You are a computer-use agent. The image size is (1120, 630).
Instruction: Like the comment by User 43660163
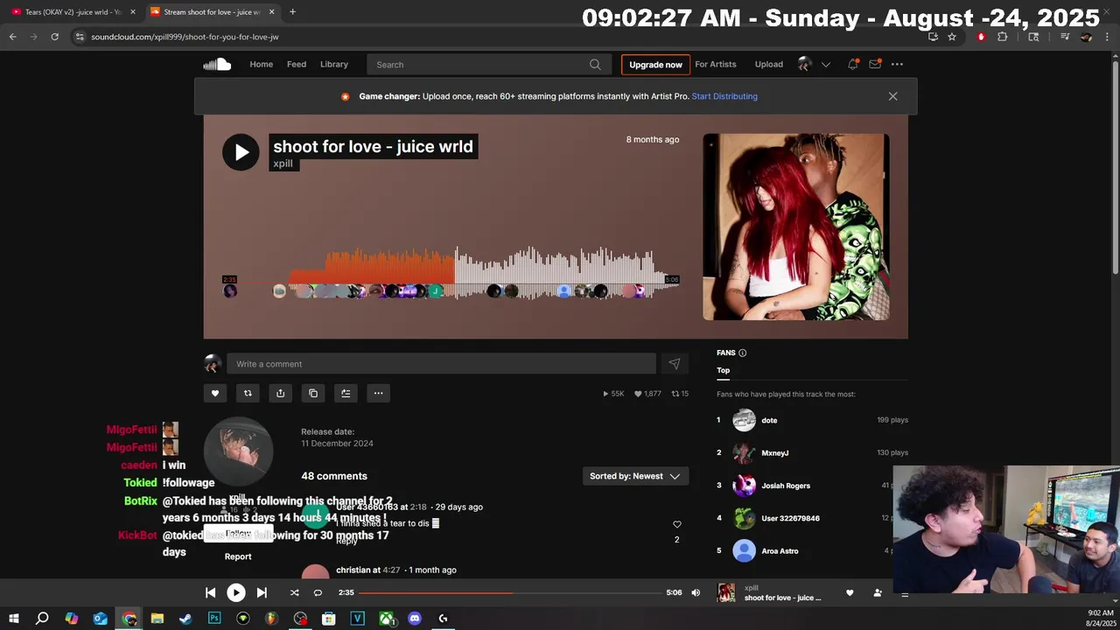(676, 524)
